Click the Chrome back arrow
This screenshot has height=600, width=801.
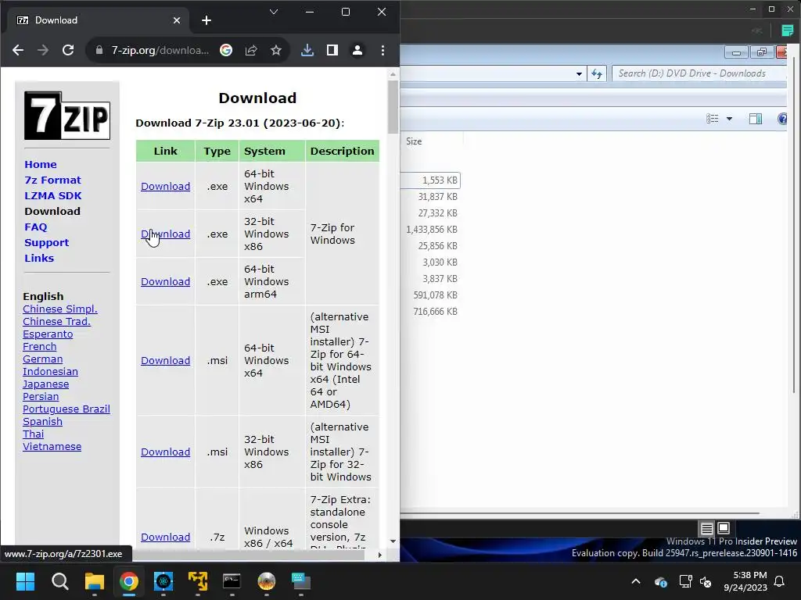(18, 50)
